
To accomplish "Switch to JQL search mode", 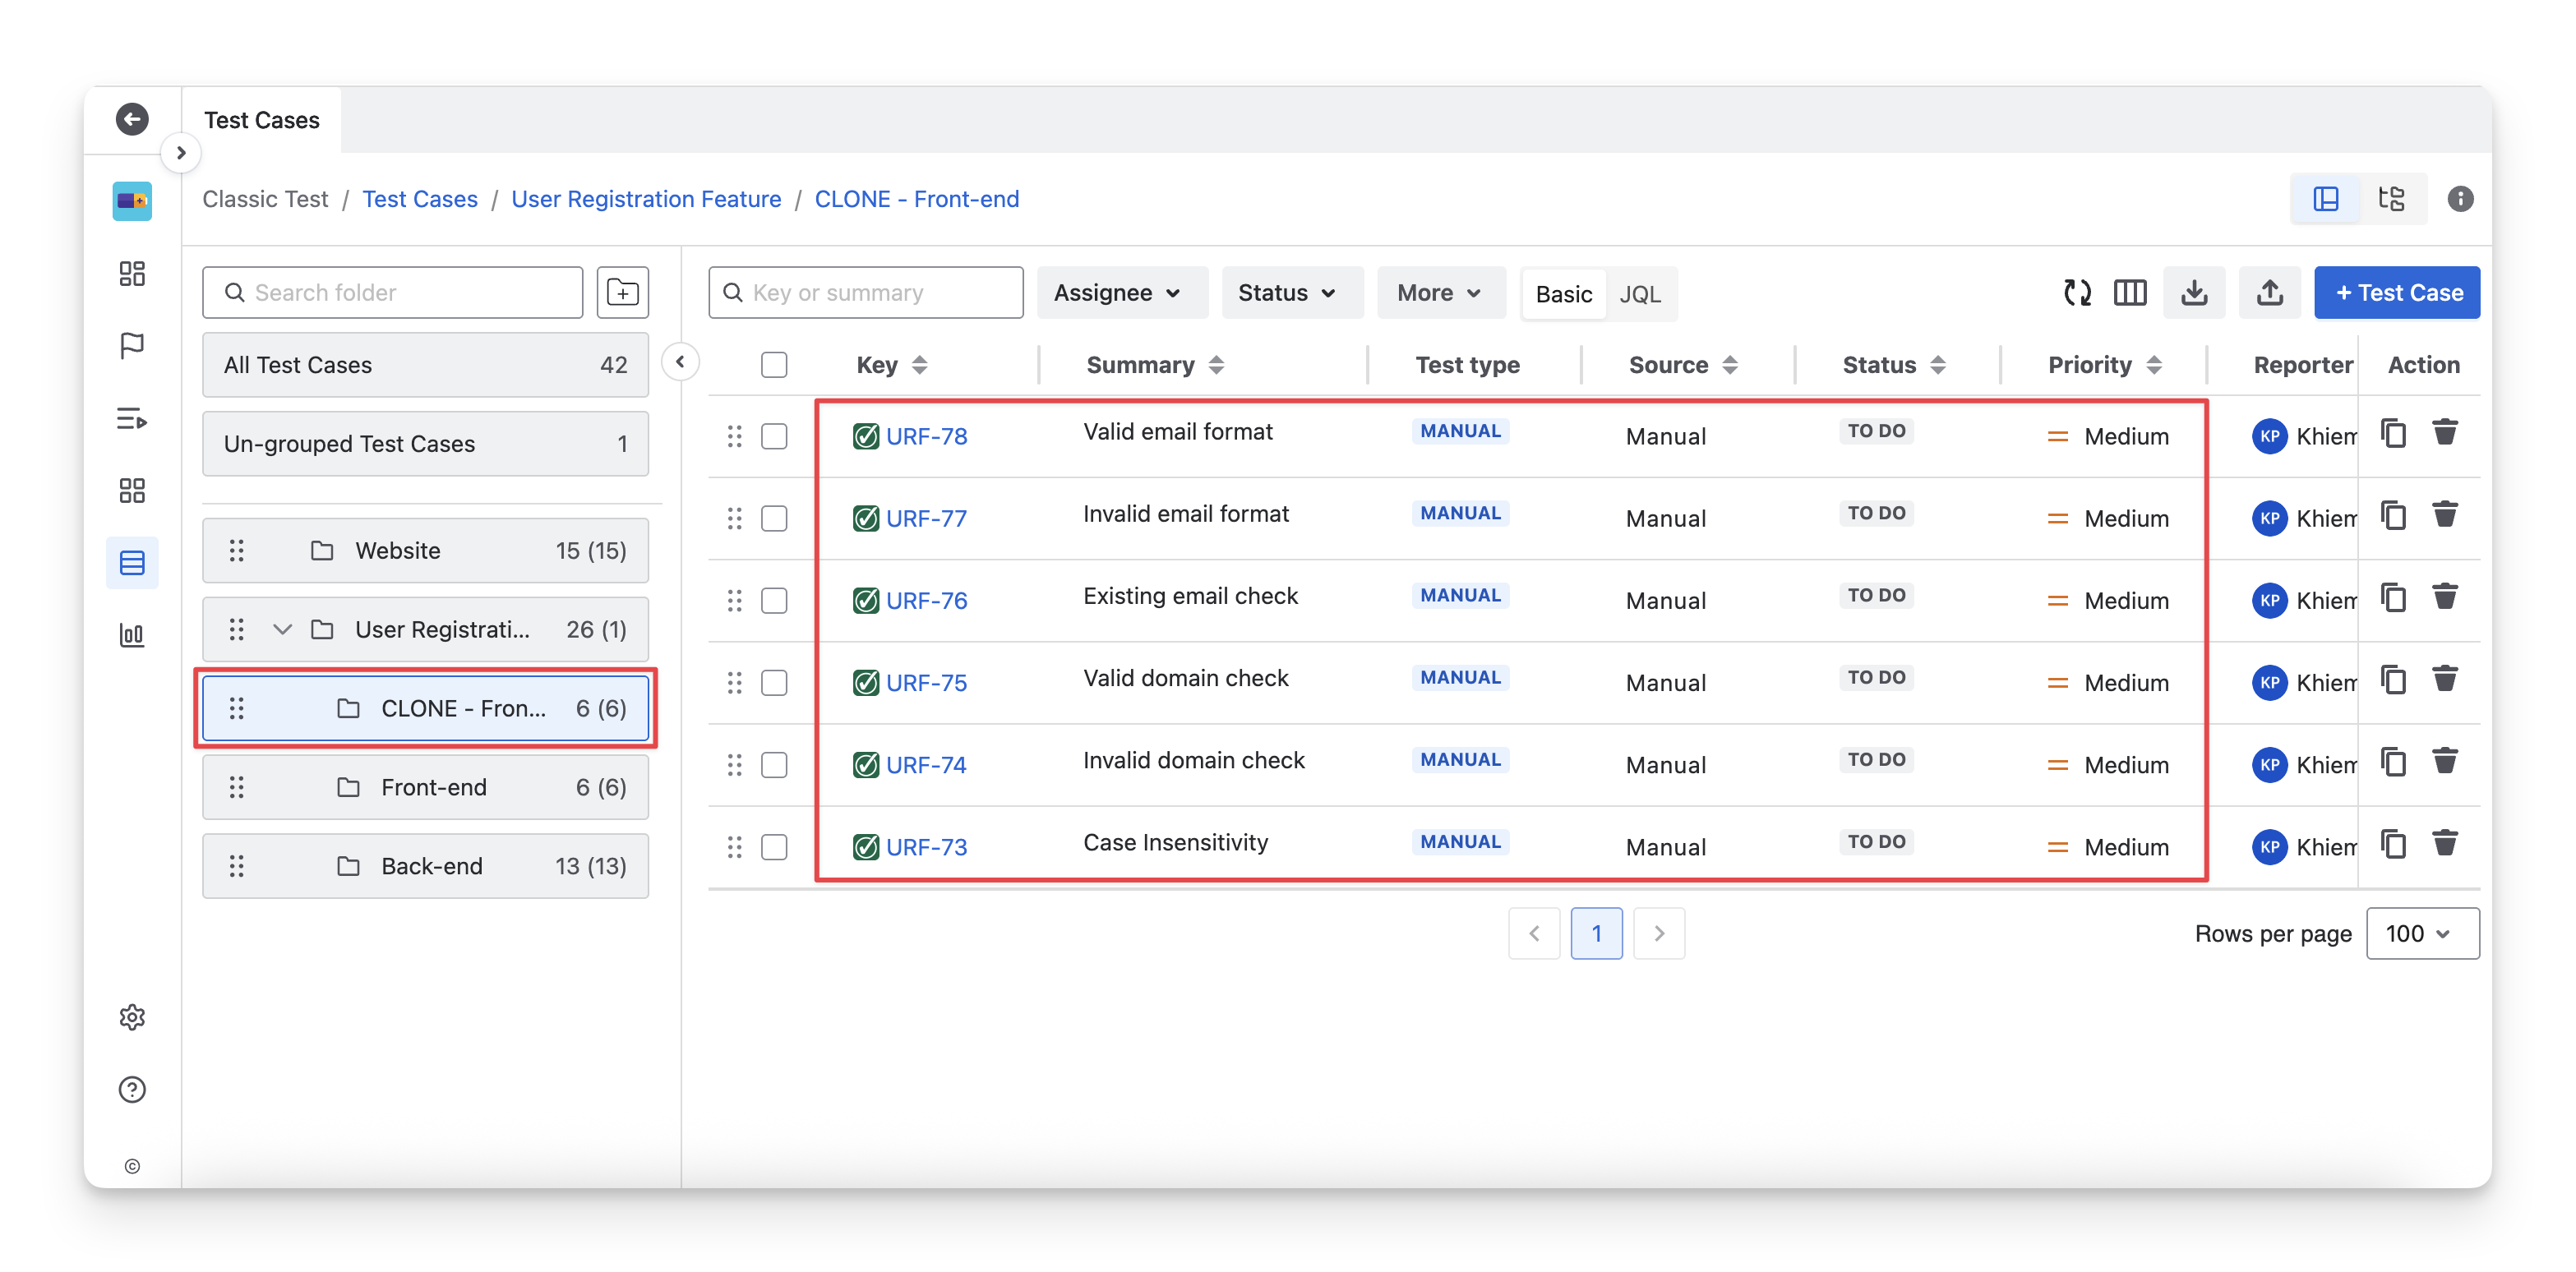I will pyautogui.click(x=1639, y=294).
